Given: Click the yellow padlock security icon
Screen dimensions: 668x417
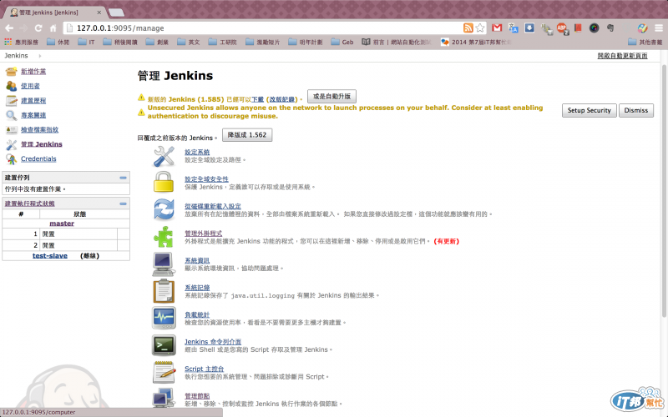Looking at the screenshot, I should point(164,182).
